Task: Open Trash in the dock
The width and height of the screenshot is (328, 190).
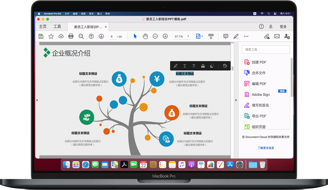Action: pyautogui.click(x=262, y=165)
